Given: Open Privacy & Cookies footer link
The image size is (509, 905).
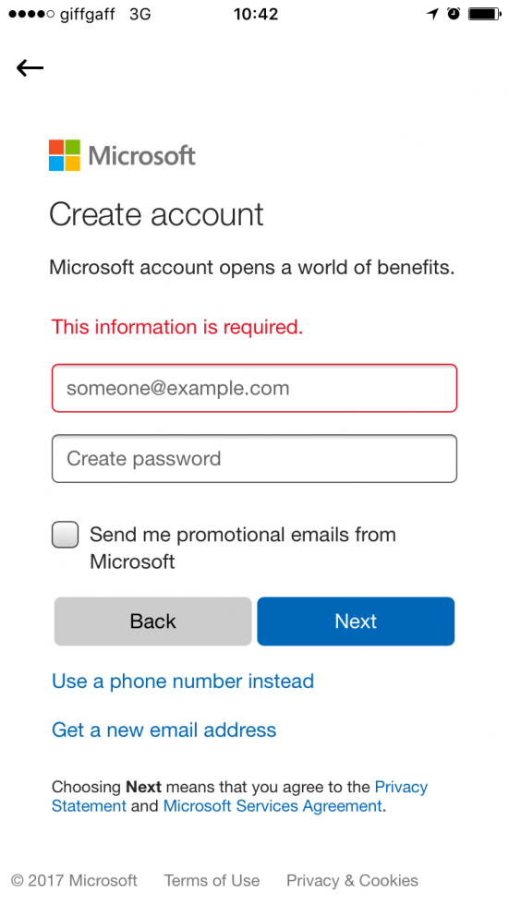Looking at the screenshot, I should coord(352,880).
